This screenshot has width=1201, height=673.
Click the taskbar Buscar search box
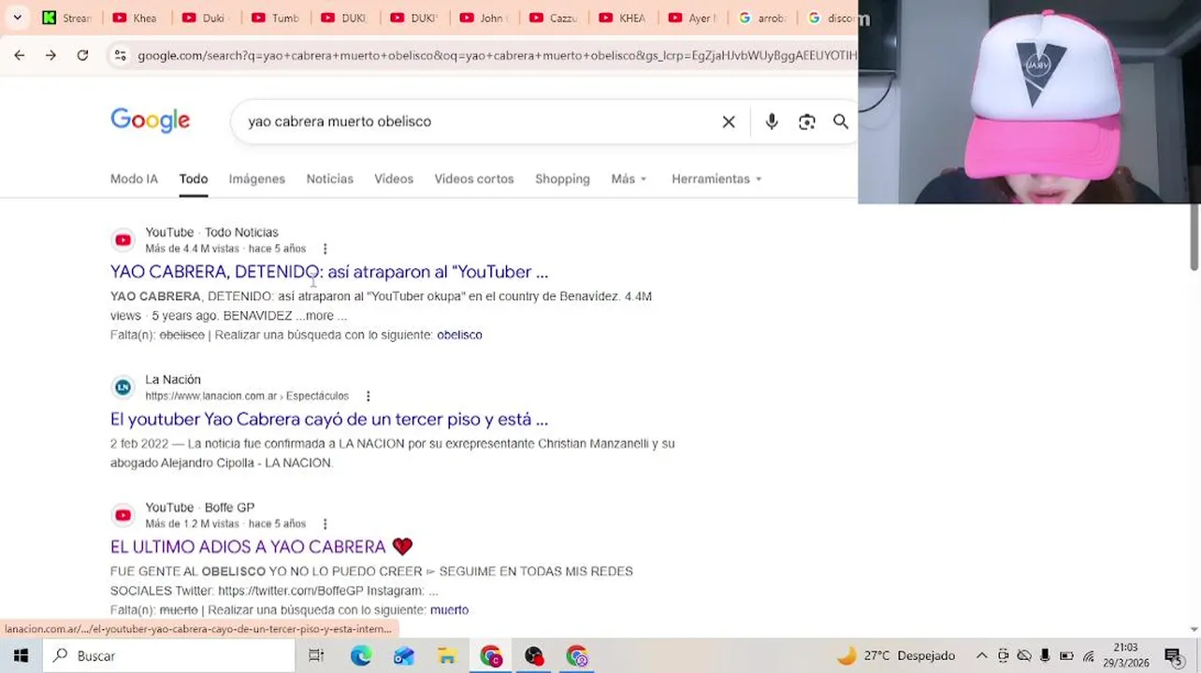point(168,655)
